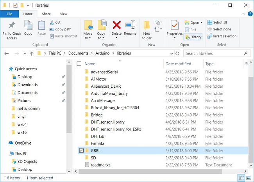Click the Copy ribbon icon
This screenshot has width=254, height=182.
(x=28, y=25)
